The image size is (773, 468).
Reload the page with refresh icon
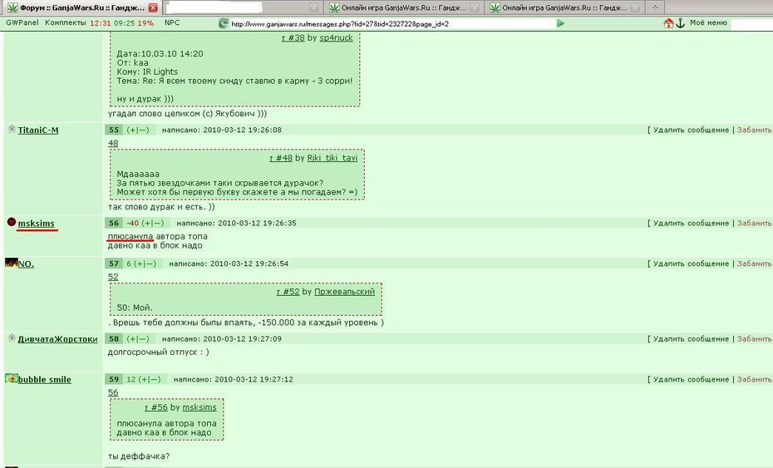[x=224, y=23]
